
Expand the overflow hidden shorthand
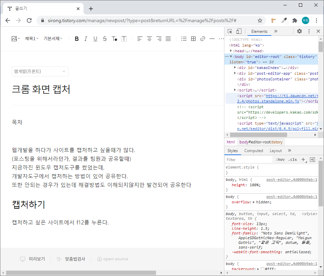point(254,202)
